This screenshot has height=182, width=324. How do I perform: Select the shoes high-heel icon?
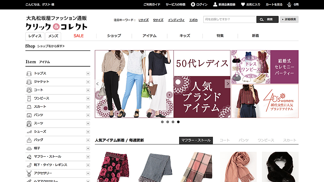[x=29, y=132]
